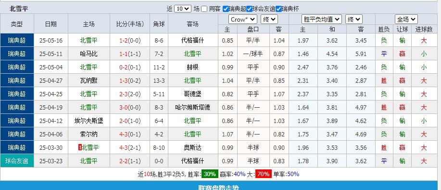441x190 pixels.
Task: Open team 赫根 link
Action: tap(193, 67)
